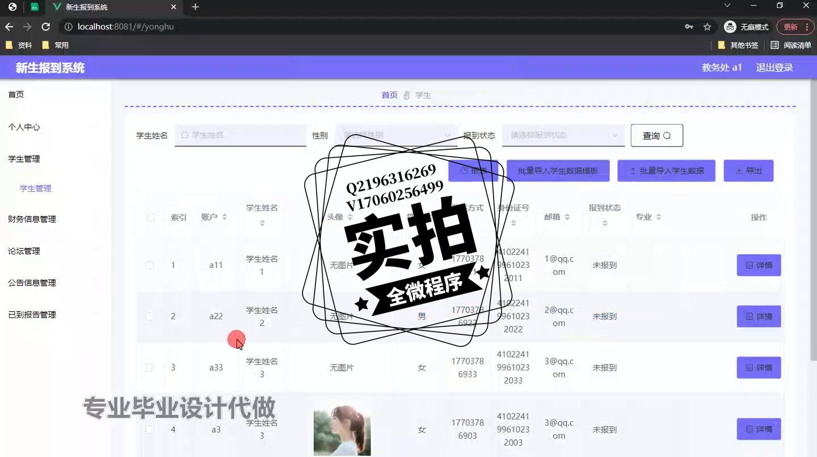Go to 首页 in the sidebar
This screenshot has width=817, height=457.
[x=16, y=94]
